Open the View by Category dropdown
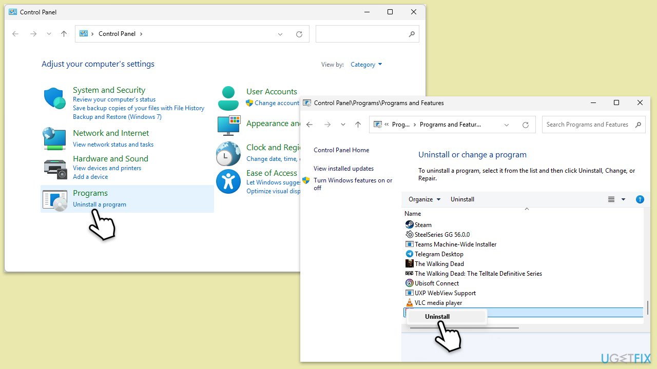The image size is (657, 369). (x=366, y=65)
